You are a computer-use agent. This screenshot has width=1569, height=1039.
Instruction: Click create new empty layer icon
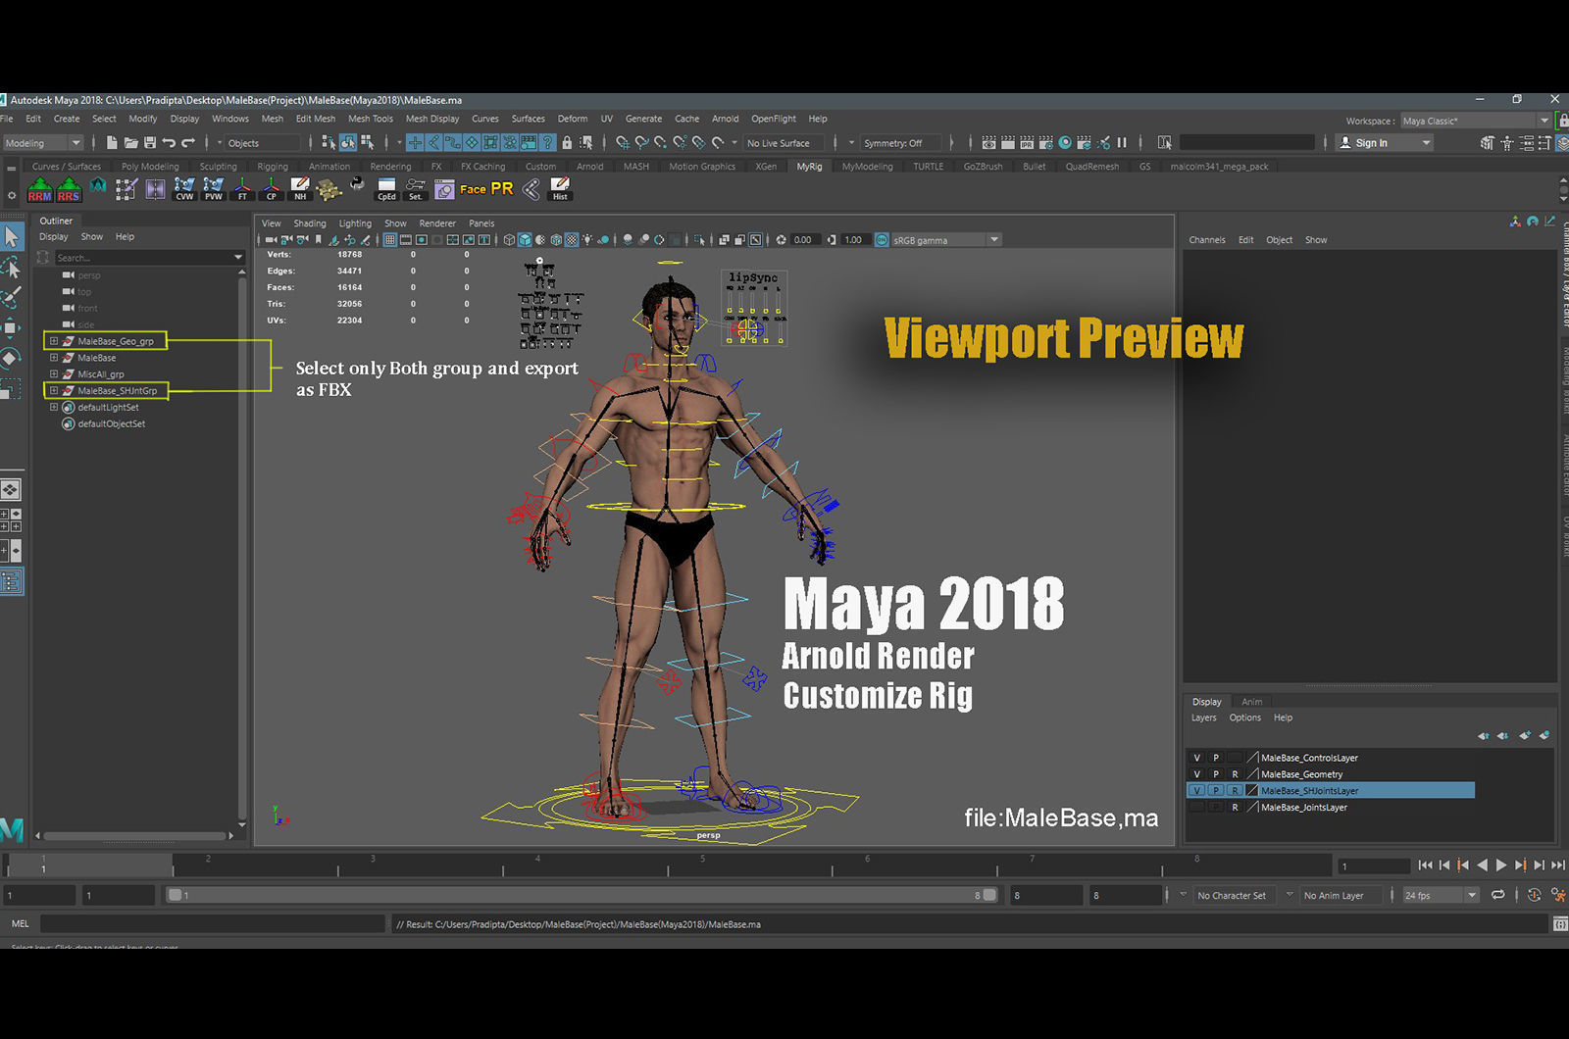1525,735
